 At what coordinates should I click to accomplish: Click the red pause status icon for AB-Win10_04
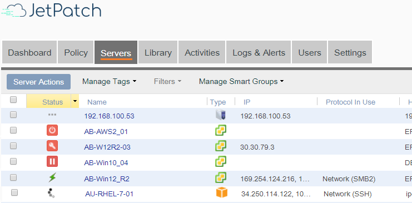pos(52,161)
